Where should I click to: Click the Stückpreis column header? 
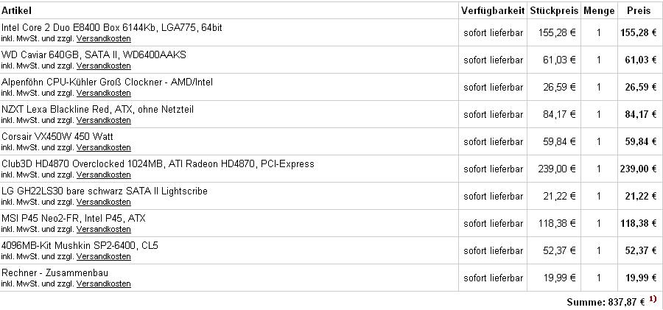[x=554, y=10]
